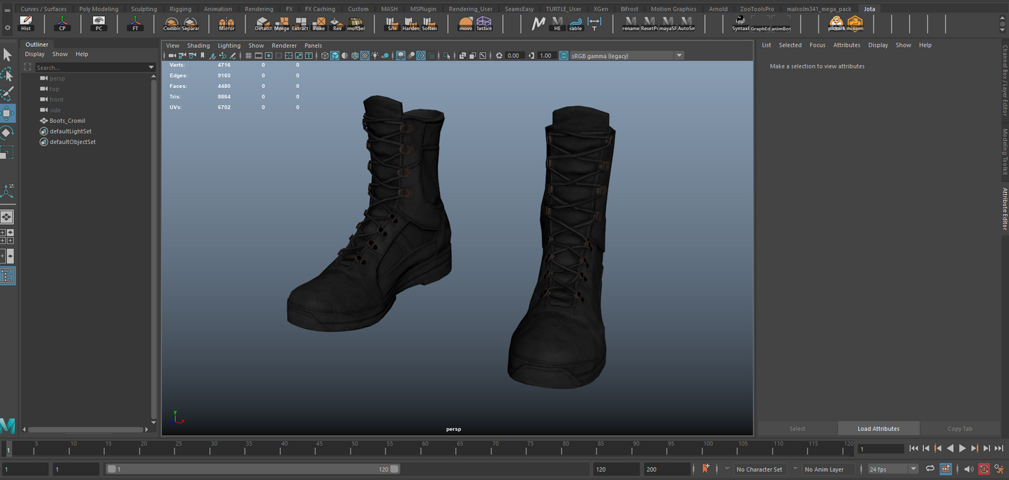Click the Mirror shelf tool

point(227,24)
